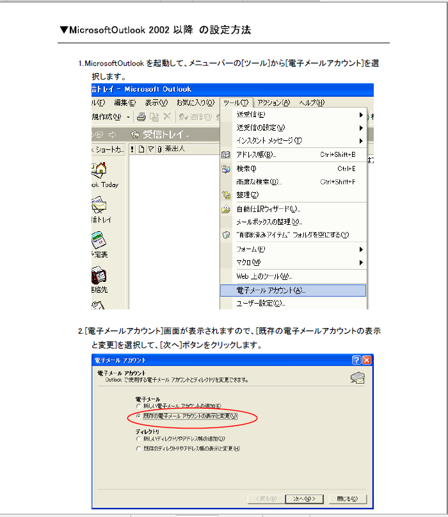Viewport: 448px width, 517px height.
Task: Select 新しい電子メール アカウントの追加(E) radio
Action: [x=139, y=406]
